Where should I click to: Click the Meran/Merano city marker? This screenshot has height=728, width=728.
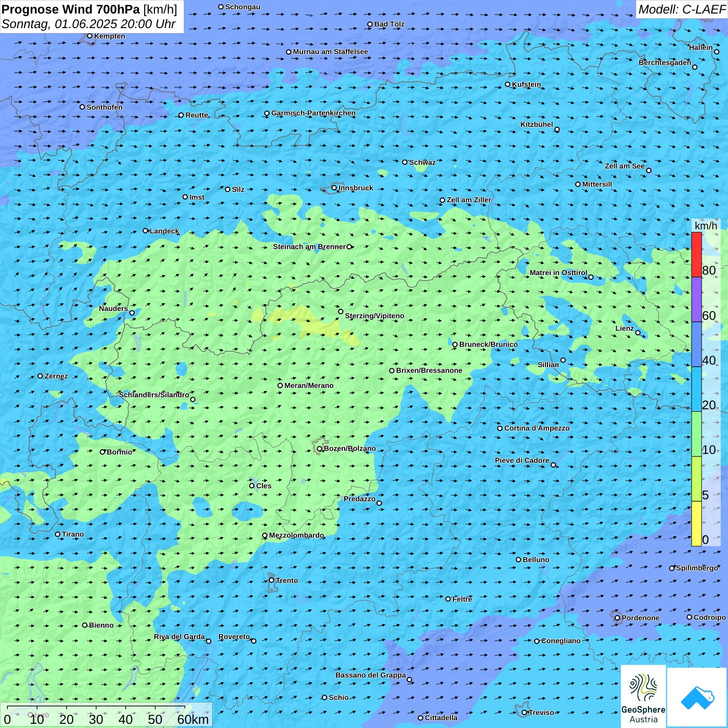click(280, 385)
